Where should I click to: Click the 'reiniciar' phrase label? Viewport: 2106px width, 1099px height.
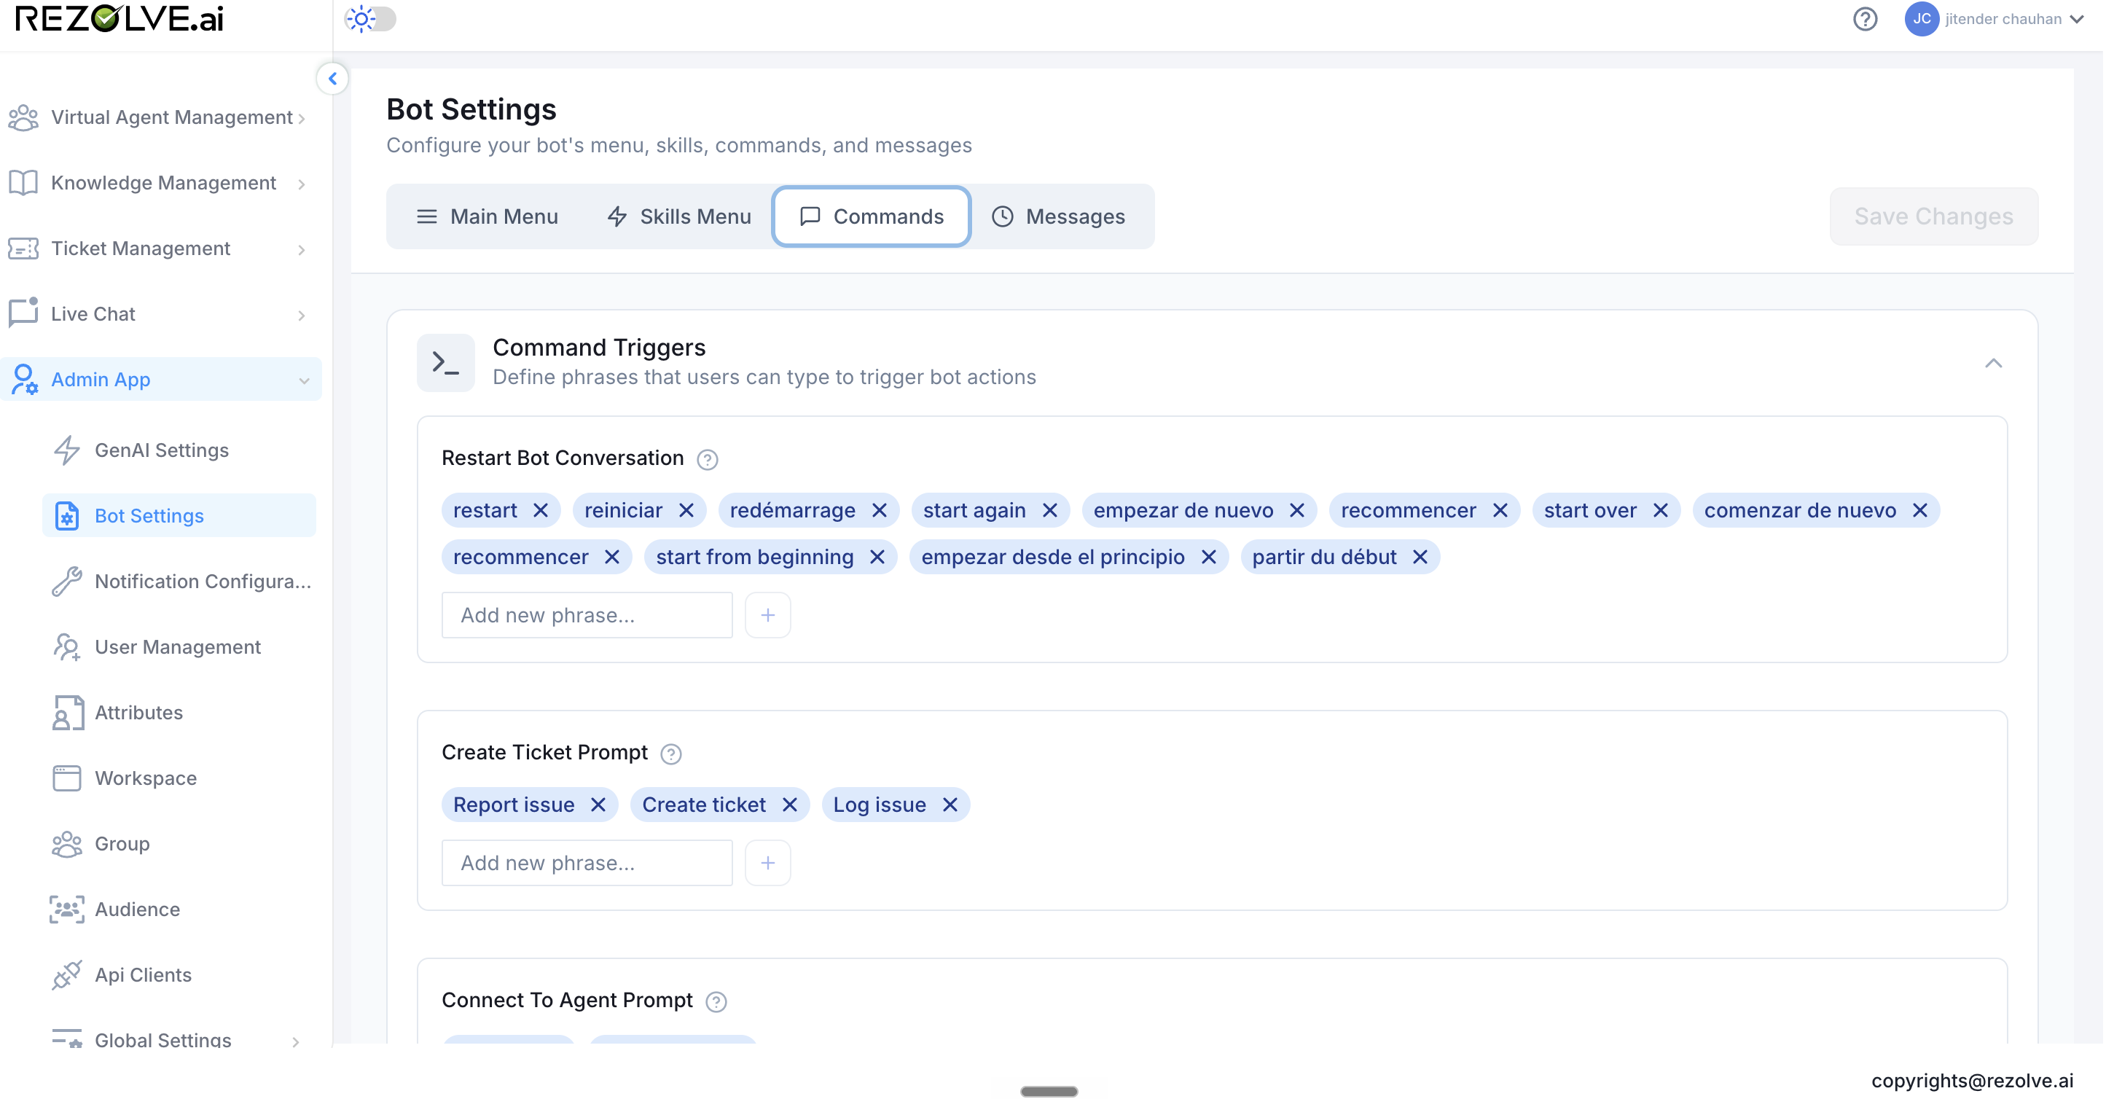(x=623, y=510)
